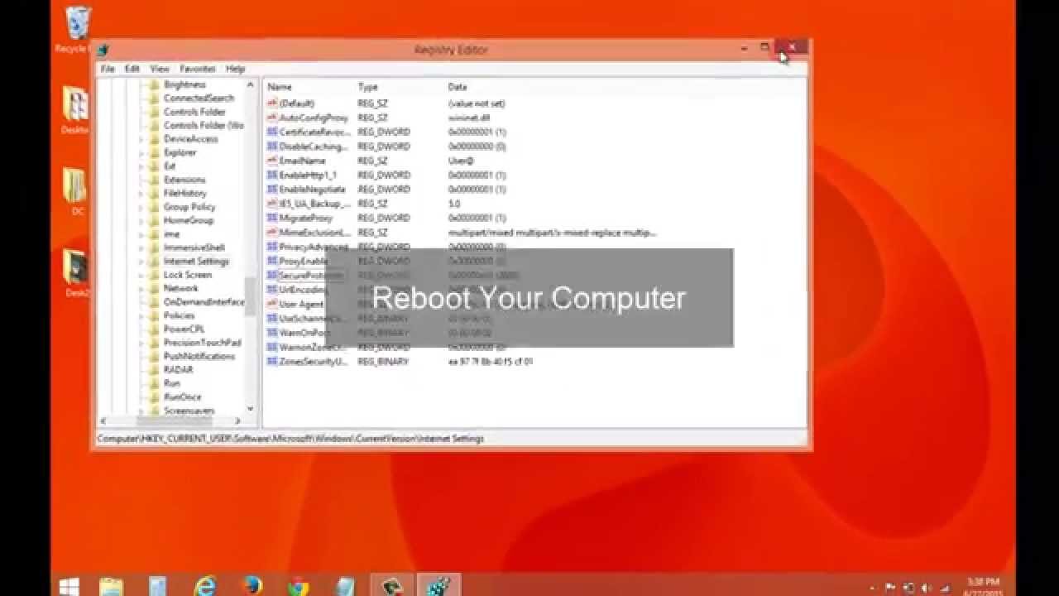Select the IE5_UA_Backup value name
The image size is (1059, 596).
(x=314, y=204)
